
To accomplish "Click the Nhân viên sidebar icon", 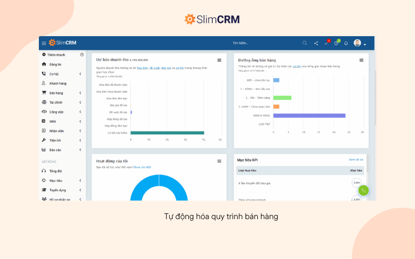I will coord(44,131).
